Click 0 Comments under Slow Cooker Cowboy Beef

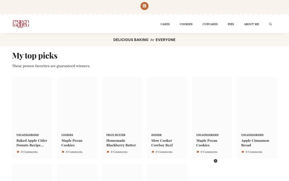[x=164, y=152]
